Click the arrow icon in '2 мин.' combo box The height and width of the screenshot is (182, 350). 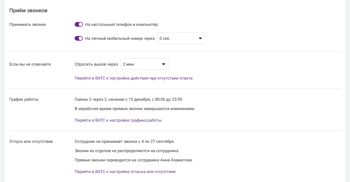coord(164,64)
